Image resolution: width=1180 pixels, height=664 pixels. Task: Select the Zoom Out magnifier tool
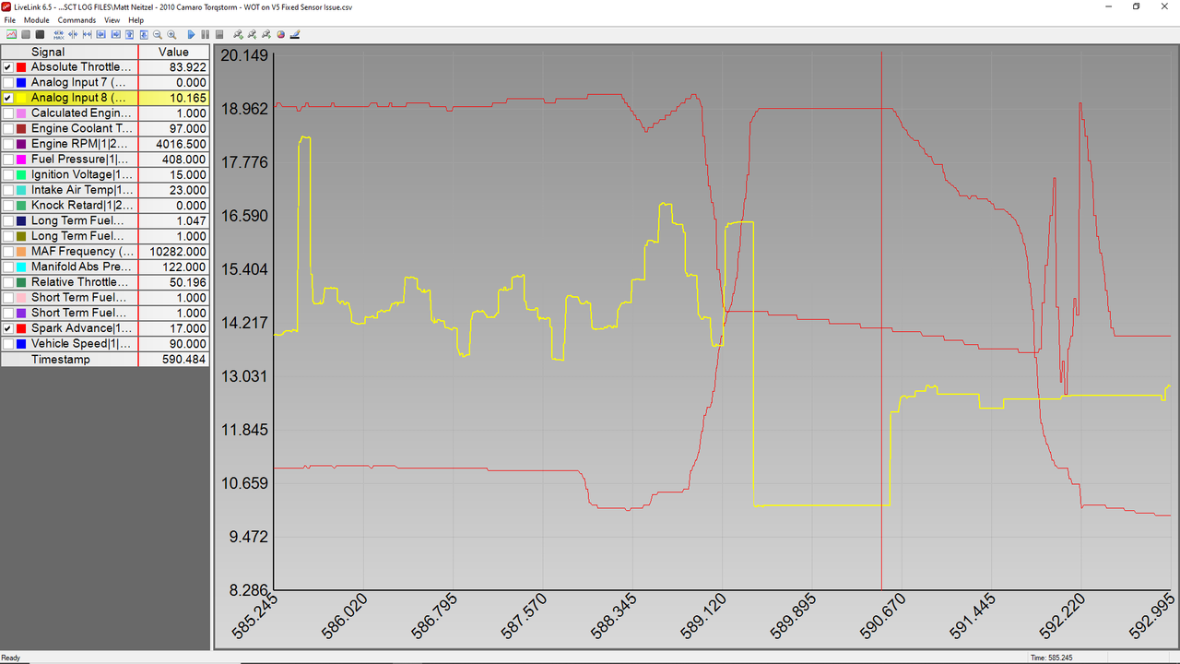158,34
